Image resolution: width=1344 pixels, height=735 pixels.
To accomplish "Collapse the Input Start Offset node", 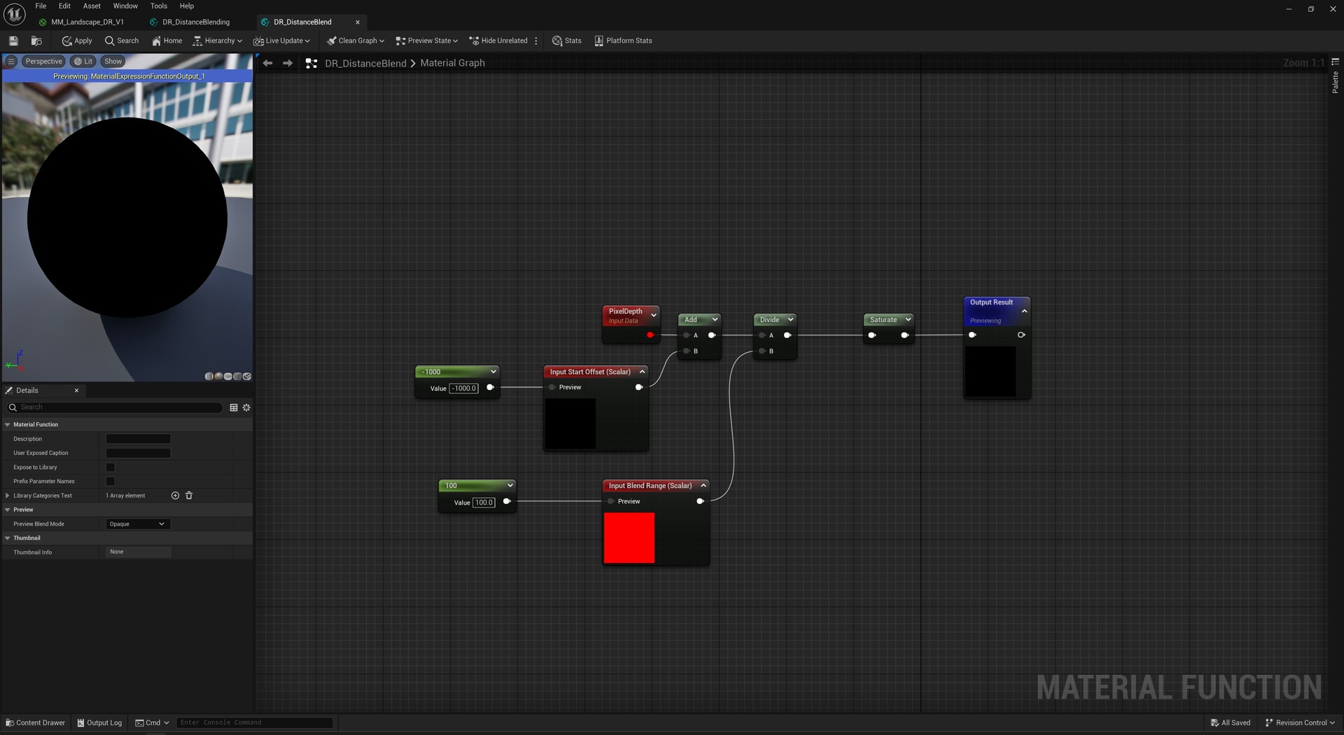I will click(x=642, y=372).
